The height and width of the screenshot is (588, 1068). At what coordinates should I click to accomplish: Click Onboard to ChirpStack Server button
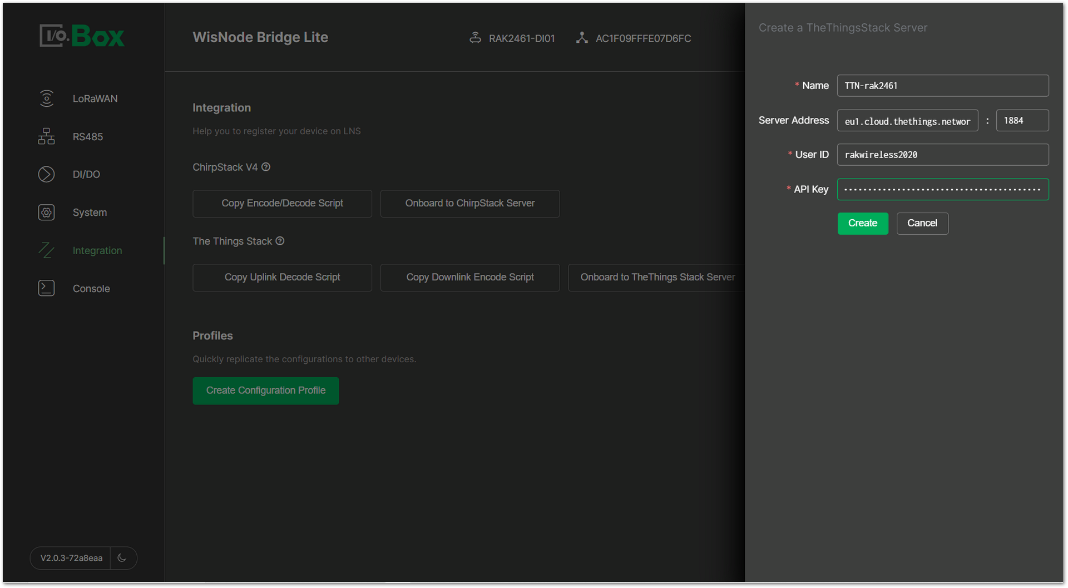470,204
